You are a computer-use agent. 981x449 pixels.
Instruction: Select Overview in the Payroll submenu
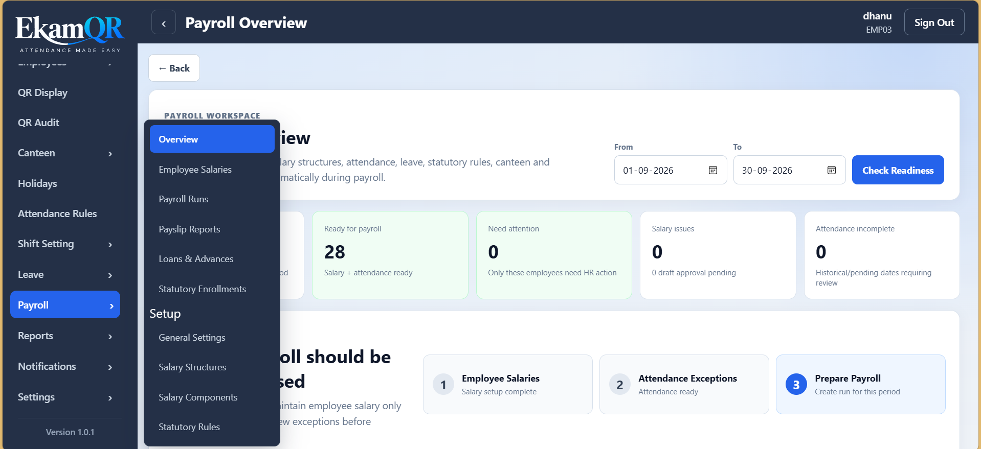[x=212, y=139]
